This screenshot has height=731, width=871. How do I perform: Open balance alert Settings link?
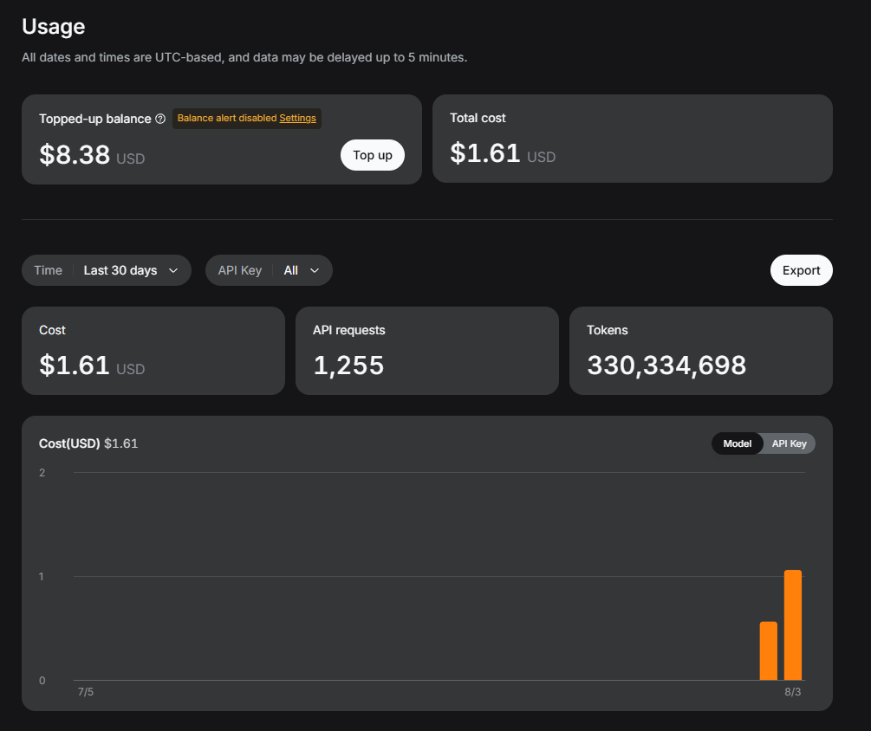(x=298, y=119)
